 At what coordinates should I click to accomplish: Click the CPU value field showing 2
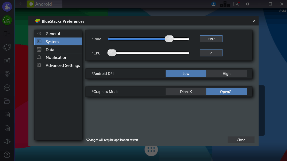coord(211,53)
